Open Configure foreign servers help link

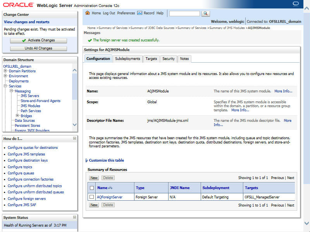click(27, 199)
